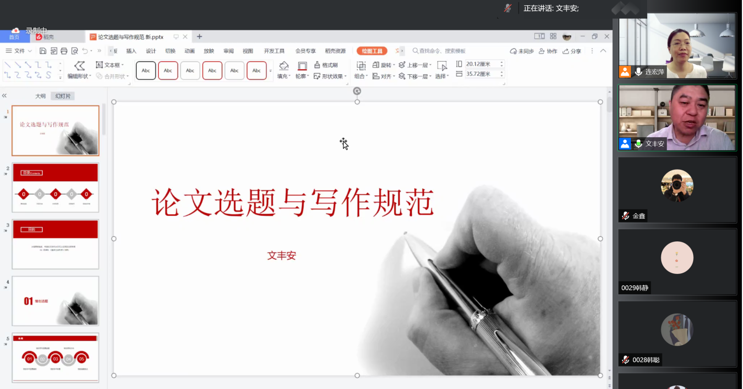This screenshot has width=743, height=389.
Task: Click the Share (分享) icon
Action: click(566, 51)
